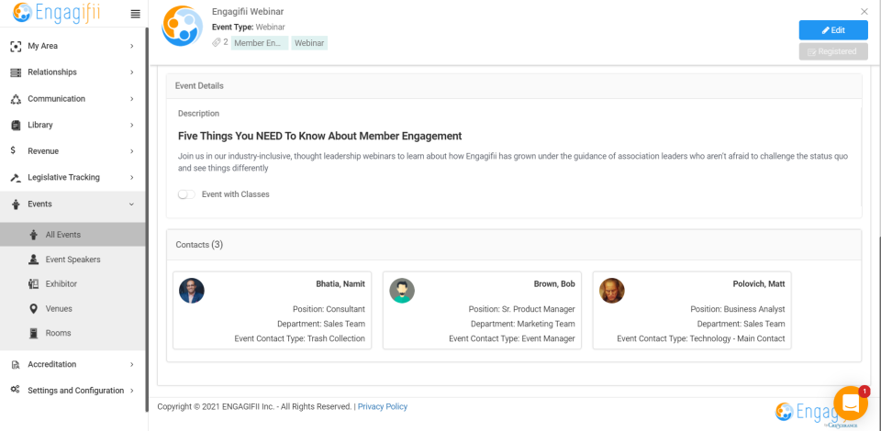Click the Library icon
881x431 pixels.
click(16, 125)
